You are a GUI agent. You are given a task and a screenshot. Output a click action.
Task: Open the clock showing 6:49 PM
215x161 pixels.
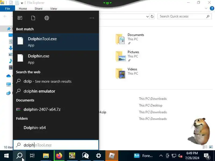[x=192, y=156]
